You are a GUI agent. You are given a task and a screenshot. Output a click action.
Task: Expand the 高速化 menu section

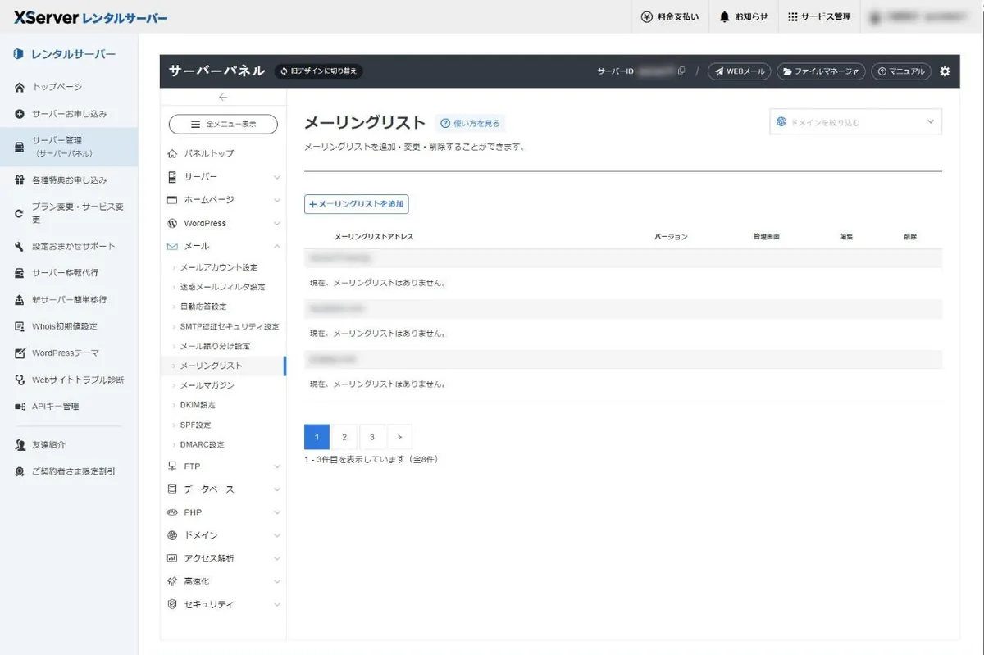point(223,581)
